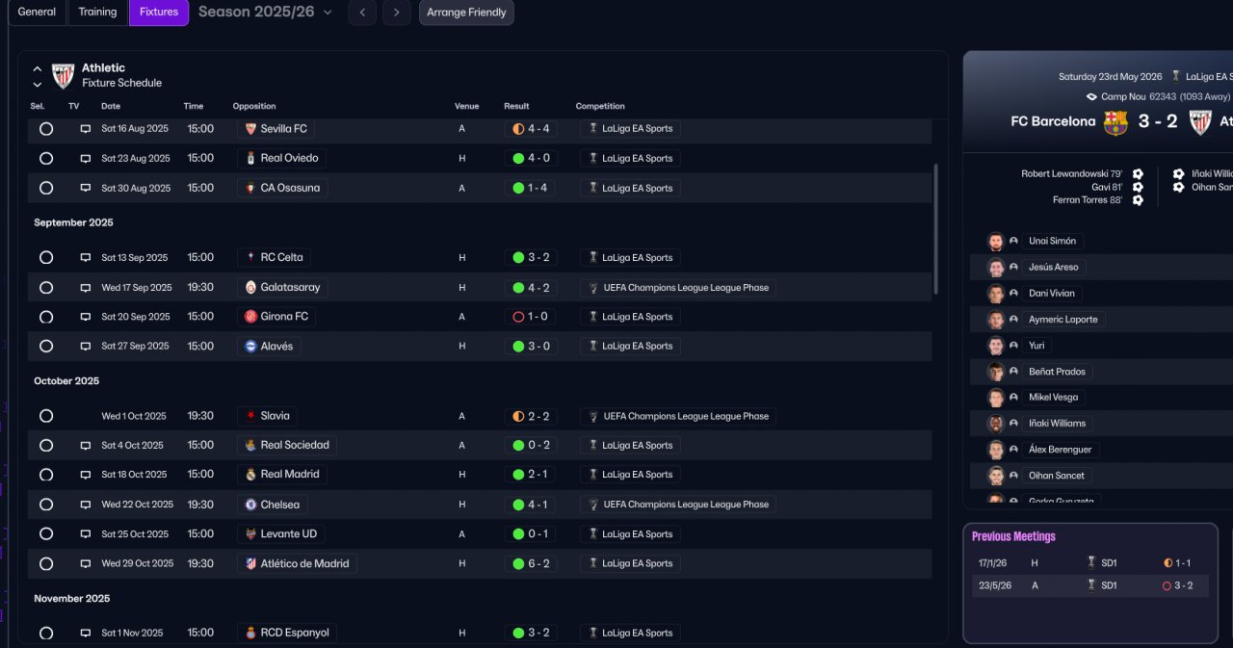Click the RCD Espanyol club badge
Screen dimensions: 1233x648
pyautogui.click(x=250, y=633)
